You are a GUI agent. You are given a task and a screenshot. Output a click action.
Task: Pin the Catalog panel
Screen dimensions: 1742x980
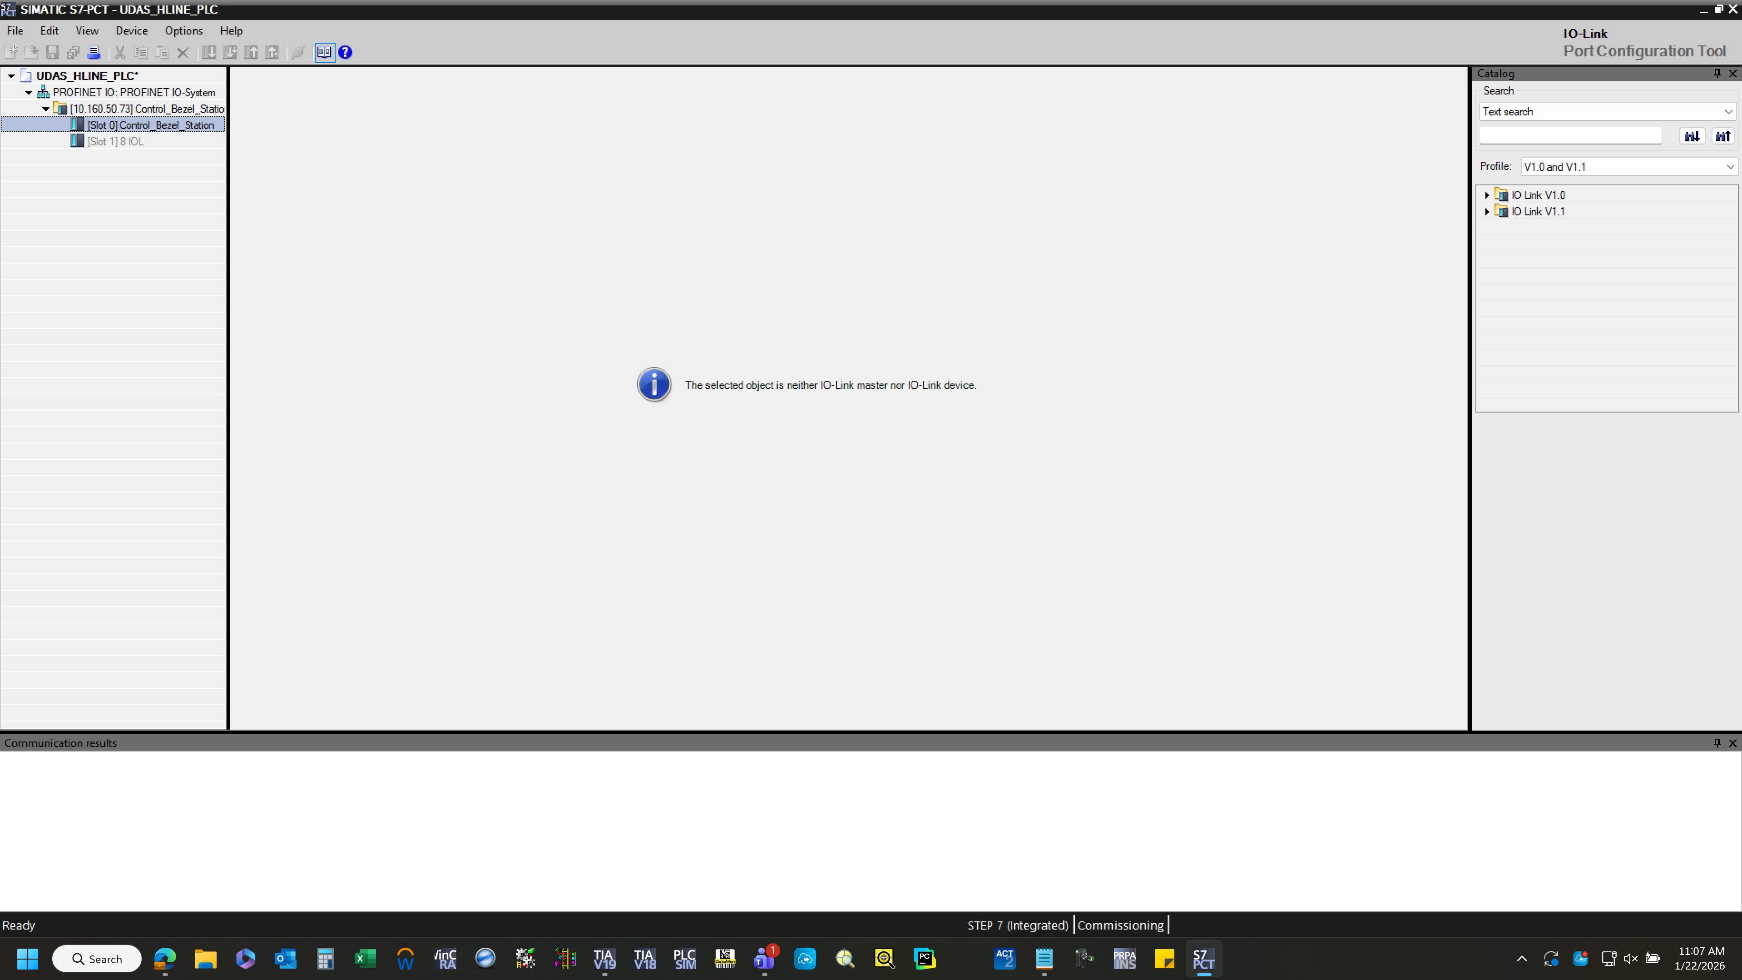(1716, 73)
